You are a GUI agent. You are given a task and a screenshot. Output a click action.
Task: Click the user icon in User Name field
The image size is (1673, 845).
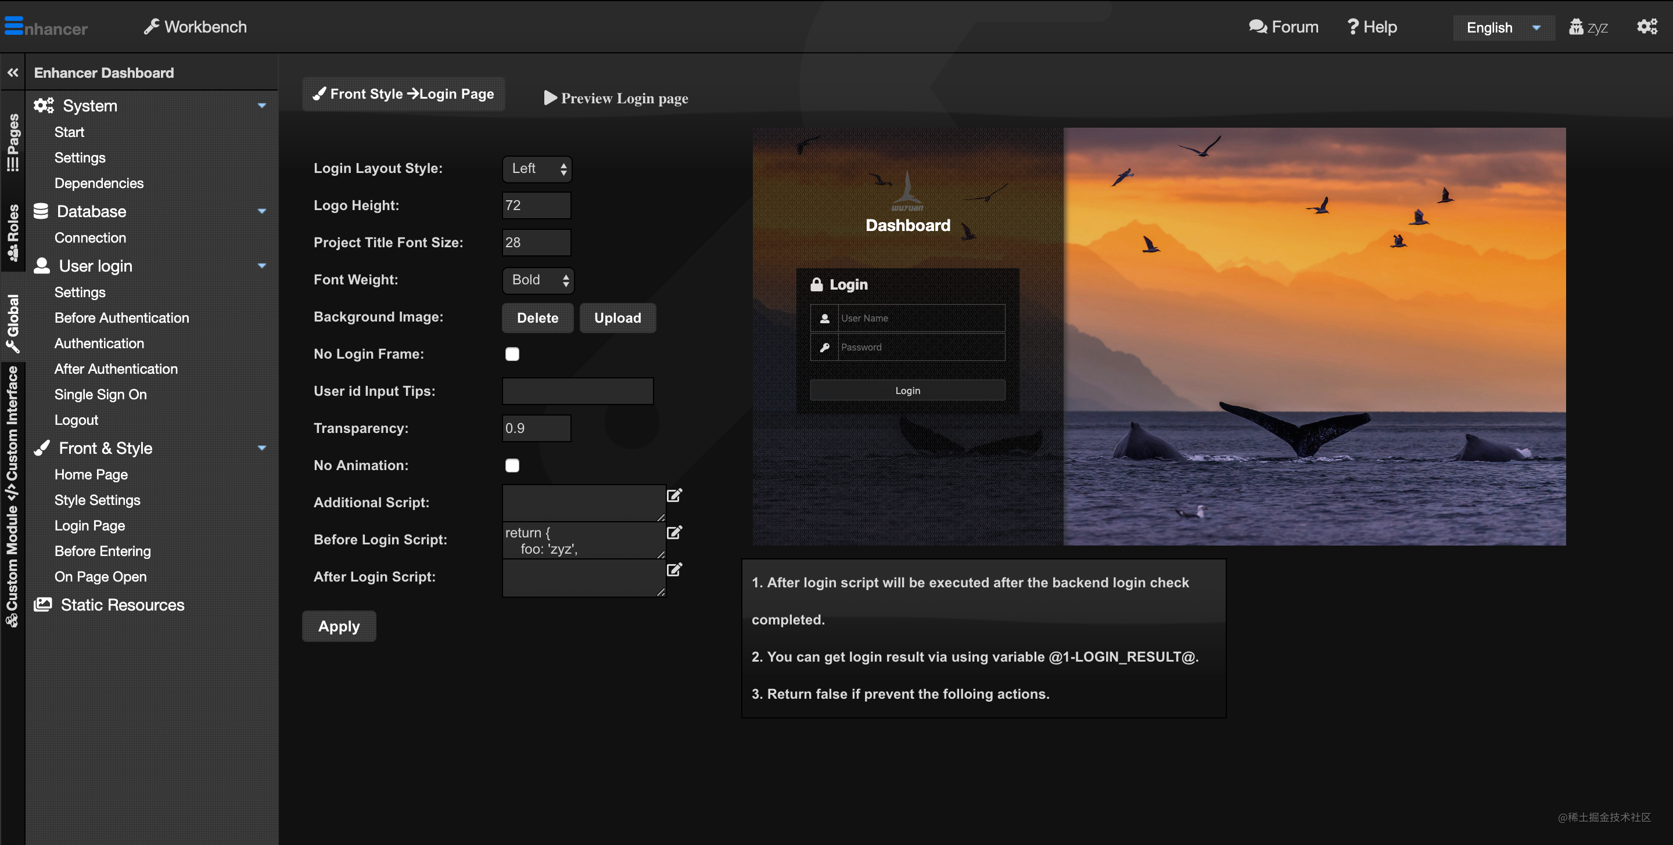click(825, 318)
